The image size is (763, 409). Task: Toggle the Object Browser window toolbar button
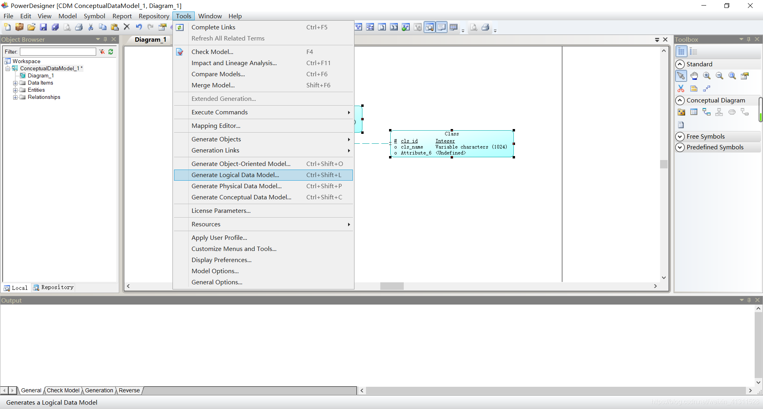pos(430,27)
